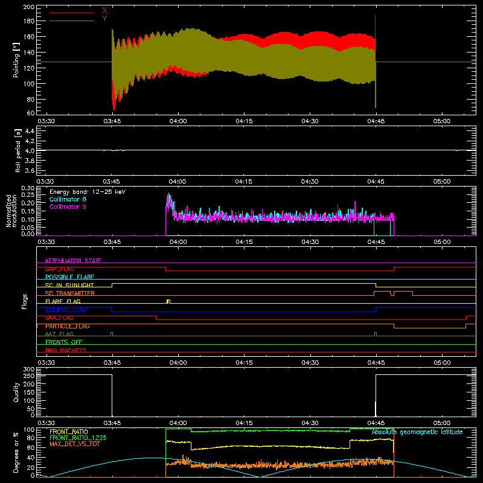Click the '300' tick on Quality plot
483x483 pixels.
pos(29,369)
